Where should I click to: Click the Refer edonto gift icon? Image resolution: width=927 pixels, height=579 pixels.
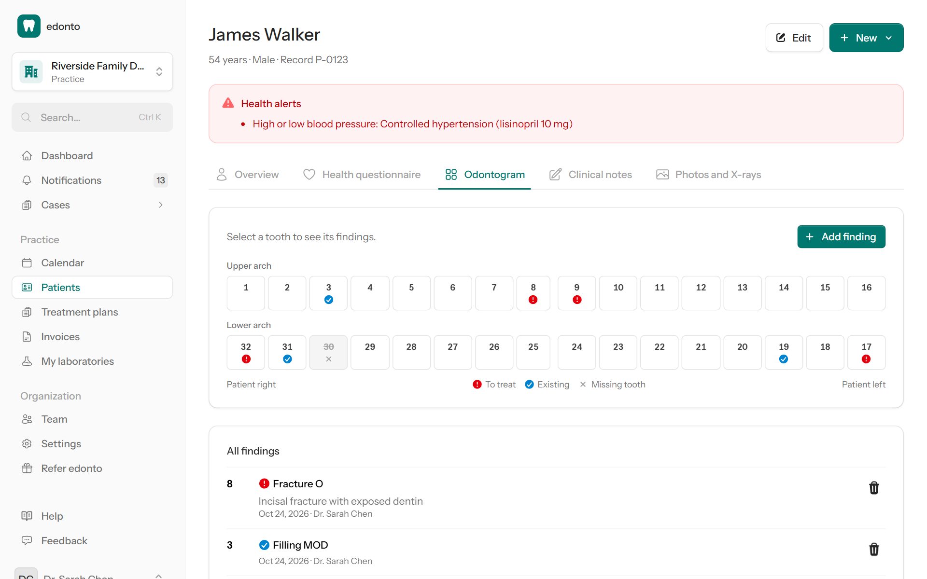[x=27, y=469]
